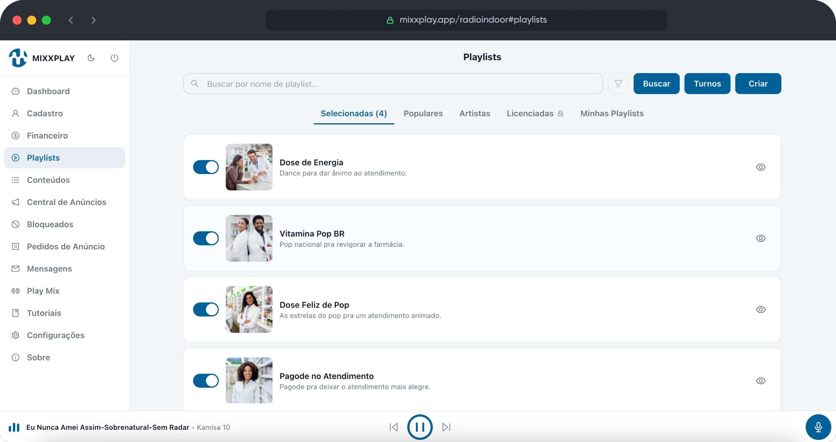View Pagode no Atendimento eye icon

click(x=761, y=381)
